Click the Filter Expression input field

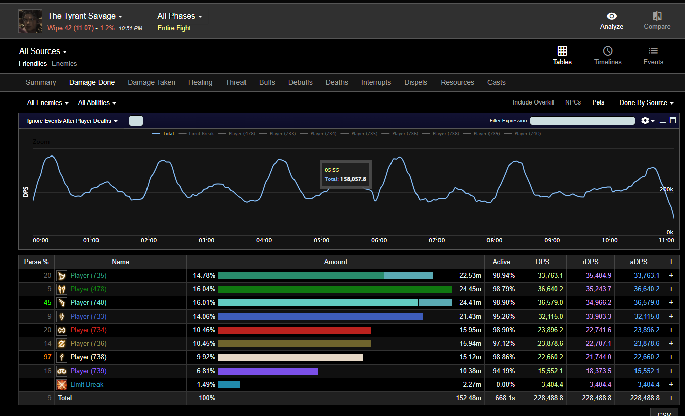[582, 121]
